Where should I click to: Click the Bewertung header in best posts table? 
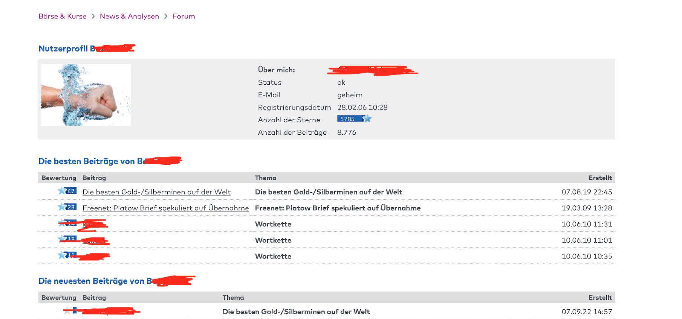coord(59,178)
